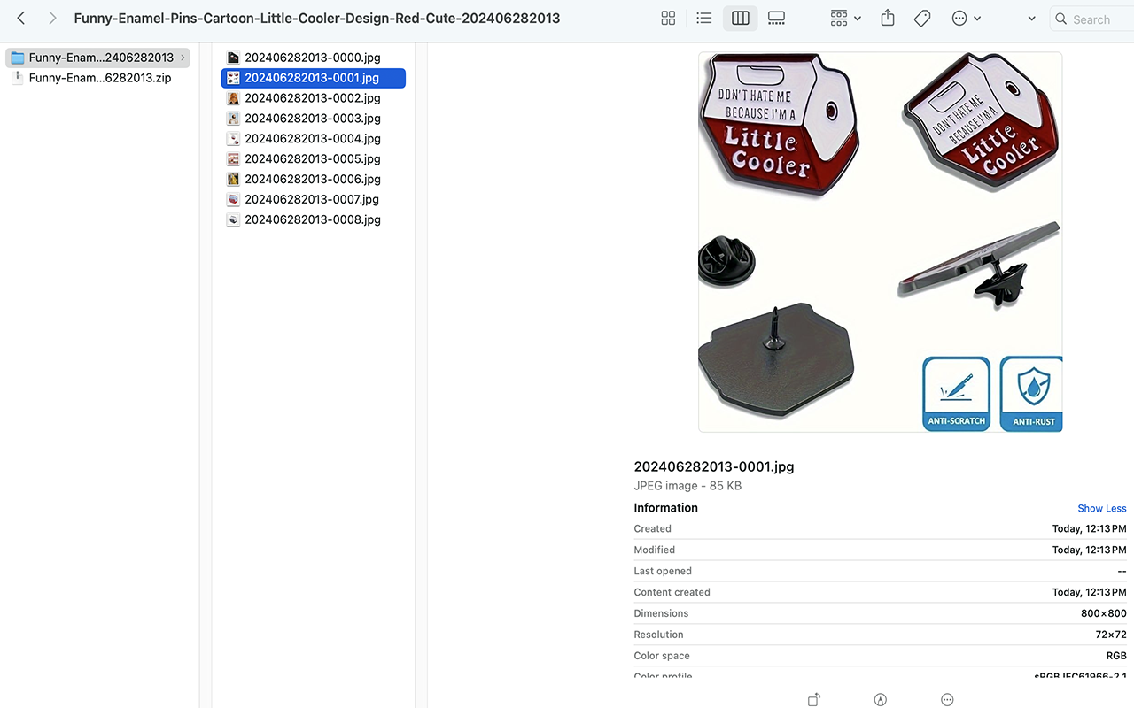Toggle the grouping icon in the toolbar

tap(838, 18)
